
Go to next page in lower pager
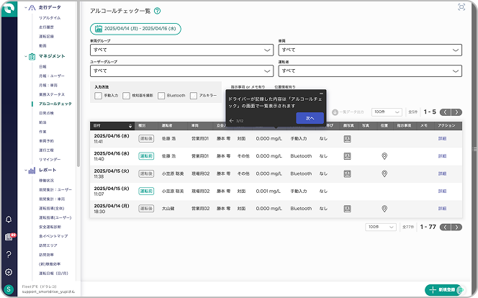[456, 227]
